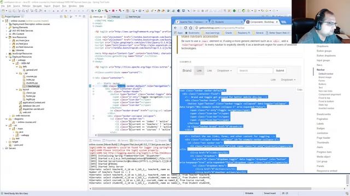Open Data Source Explorer view tab
This screenshot has height=196, width=350.
tap(142, 140)
